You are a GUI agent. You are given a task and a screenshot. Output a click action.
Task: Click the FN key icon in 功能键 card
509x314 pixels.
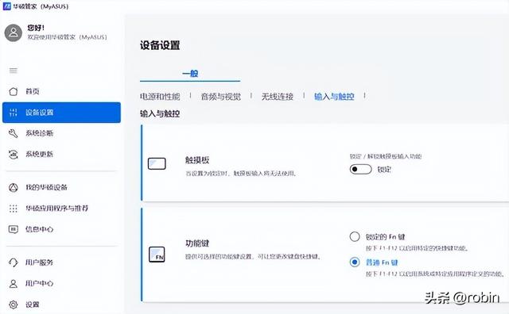tap(157, 255)
